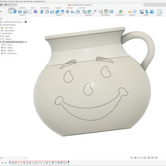Screen dimensions: 166x166
Task: Select the Analysis folder row
Action: tap(8, 39)
